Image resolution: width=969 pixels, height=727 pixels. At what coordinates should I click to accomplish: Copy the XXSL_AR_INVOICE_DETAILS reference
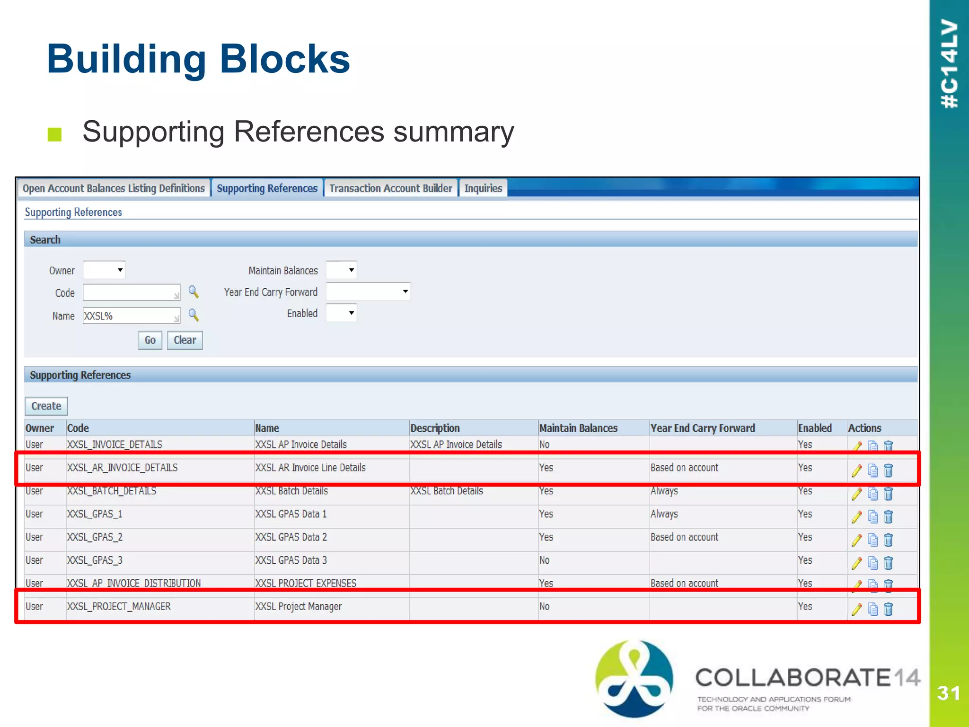click(873, 470)
